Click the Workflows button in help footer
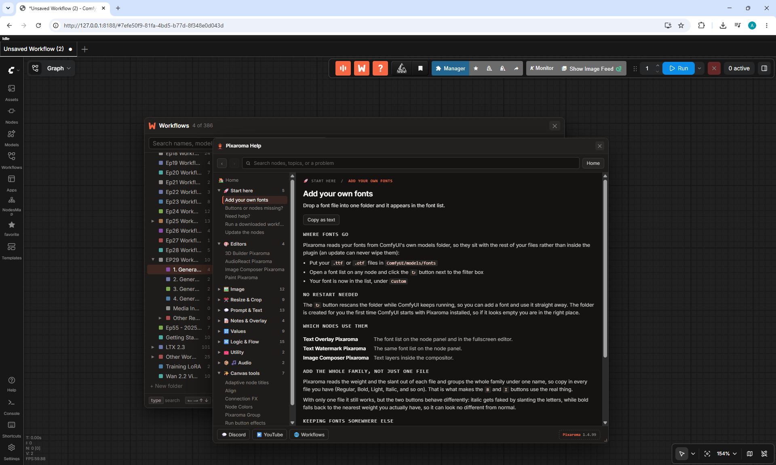776x465 pixels. tap(309, 435)
